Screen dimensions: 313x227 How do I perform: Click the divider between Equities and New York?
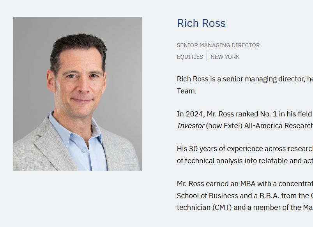coord(207,57)
